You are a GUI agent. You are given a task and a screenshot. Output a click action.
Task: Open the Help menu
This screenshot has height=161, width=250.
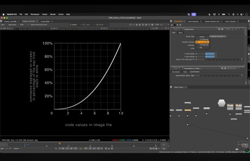click(68, 14)
